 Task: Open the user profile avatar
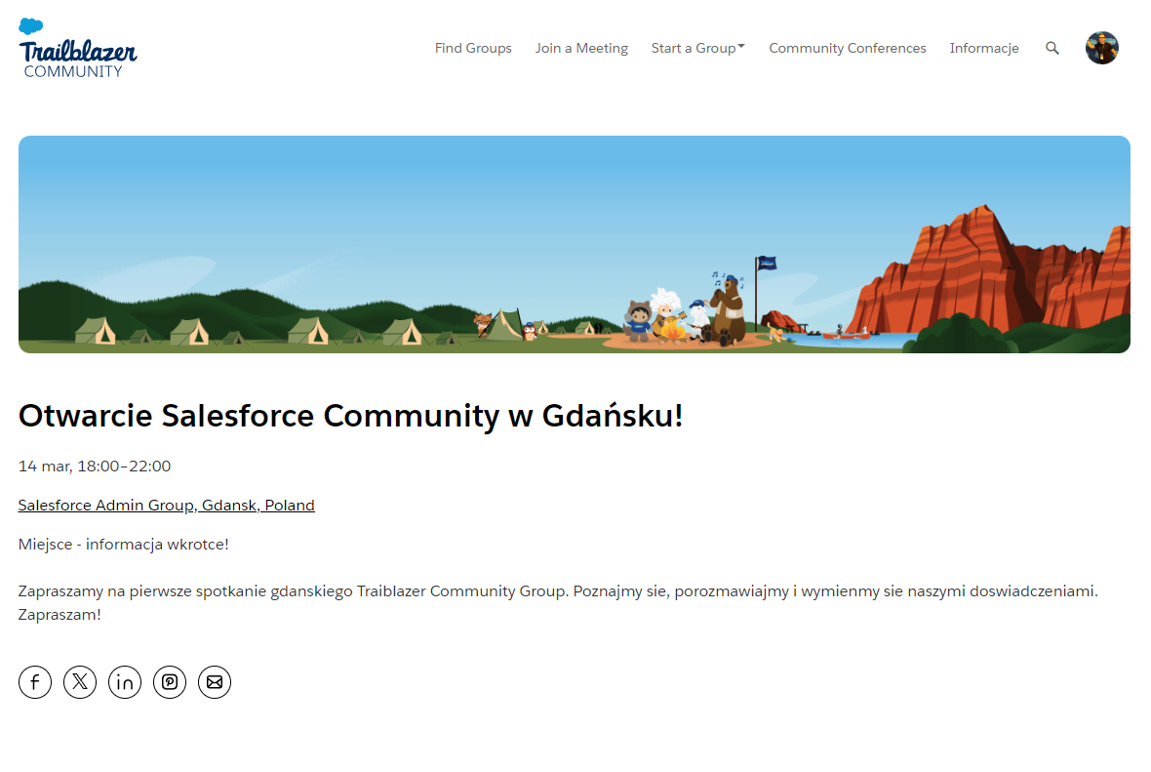(1102, 48)
